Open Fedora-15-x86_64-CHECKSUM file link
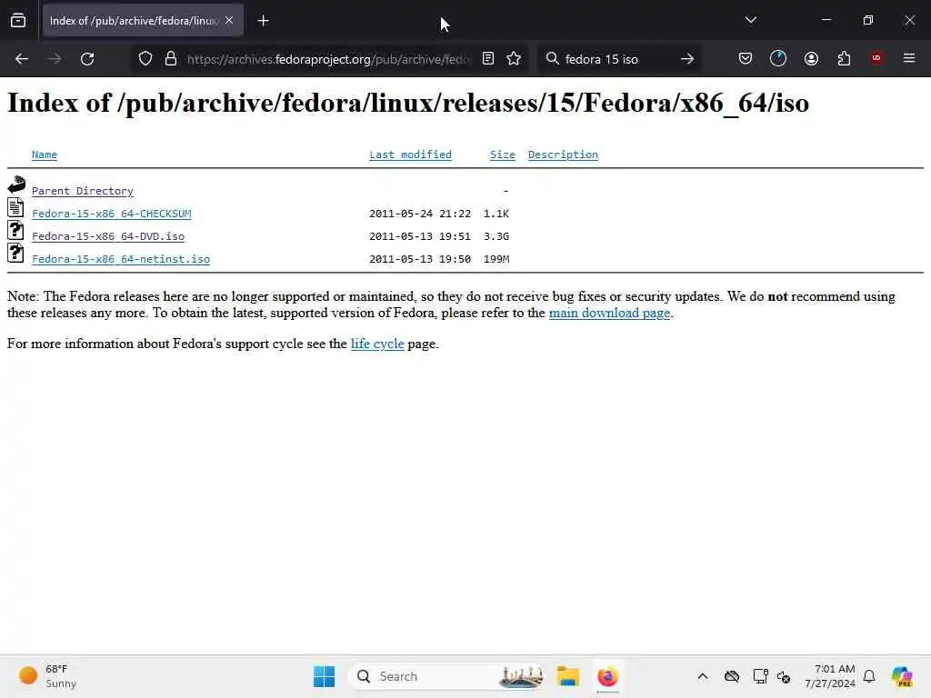The width and height of the screenshot is (931, 698). (112, 214)
